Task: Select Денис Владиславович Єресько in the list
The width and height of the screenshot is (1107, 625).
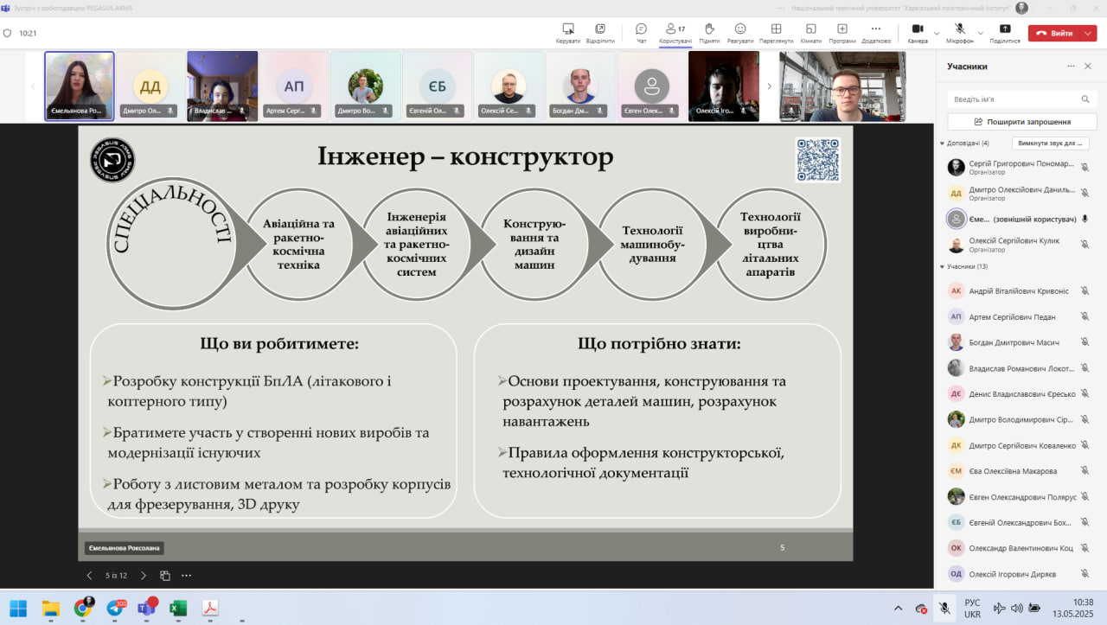Action: (1021, 394)
